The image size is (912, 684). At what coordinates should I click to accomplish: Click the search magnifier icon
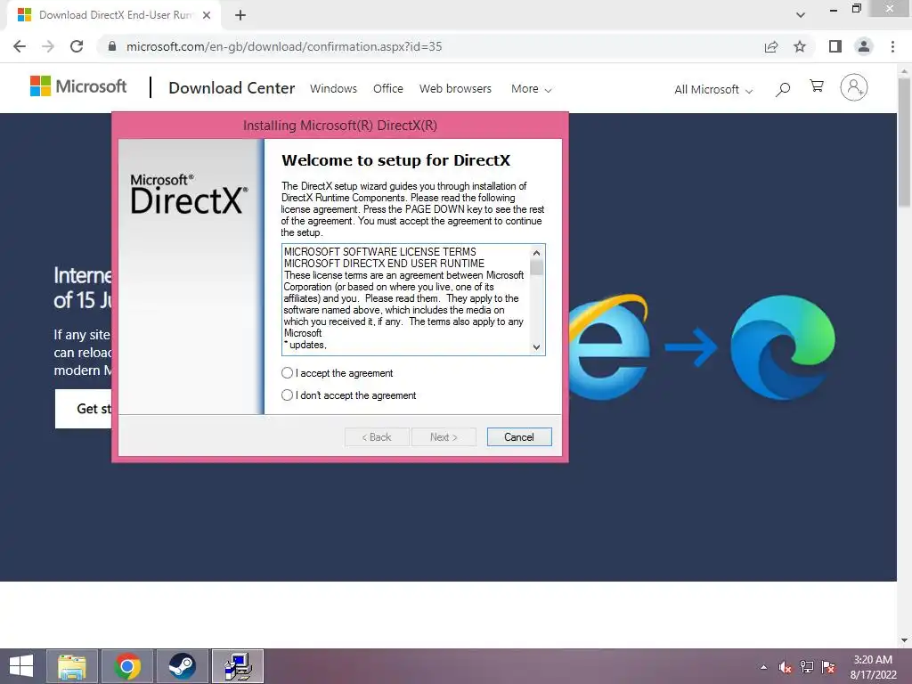coord(783,89)
